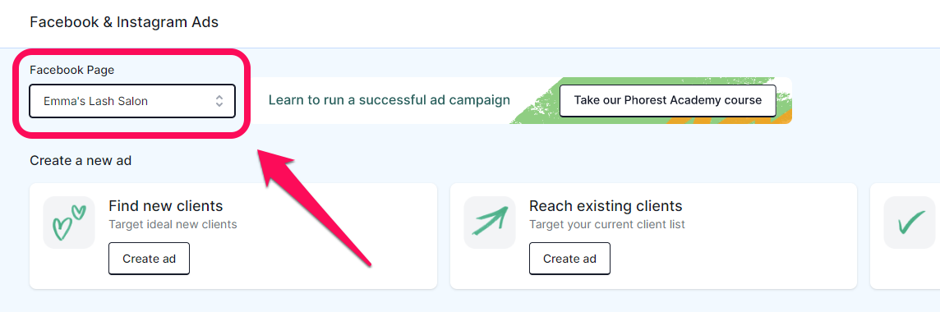Click the green hearts icon
940x312 pixels.
pos(69,223)
